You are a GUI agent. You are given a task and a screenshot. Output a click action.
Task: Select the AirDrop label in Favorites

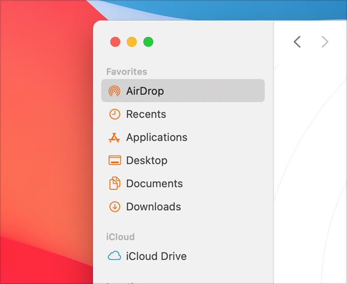click(x=145, y=91)
